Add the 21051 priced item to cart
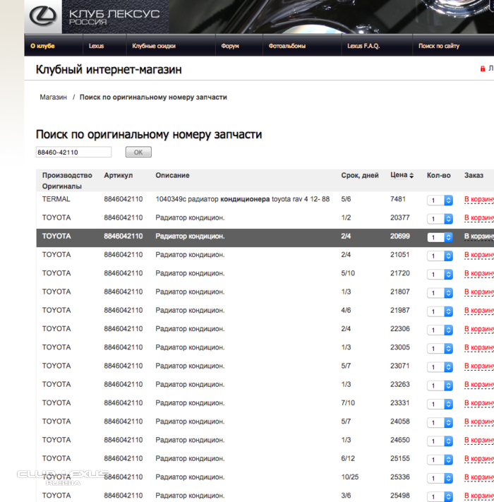 (479, 255)
